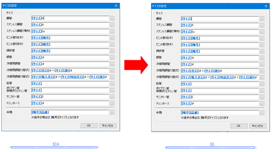Image resolution: width=273 pixels, height=152 pixels.
Task: Click the ビニル管(給水) field in left dialog
Action: click(70, 38)
